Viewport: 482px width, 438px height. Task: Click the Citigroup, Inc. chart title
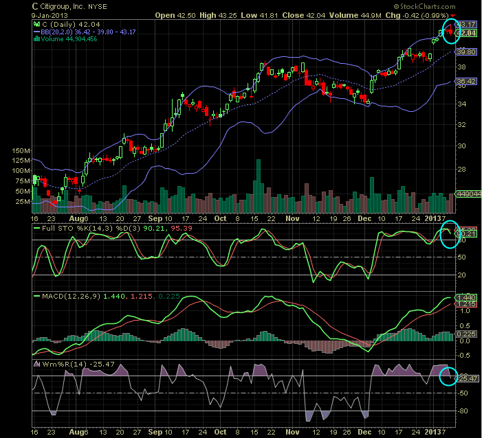[69, 6]
